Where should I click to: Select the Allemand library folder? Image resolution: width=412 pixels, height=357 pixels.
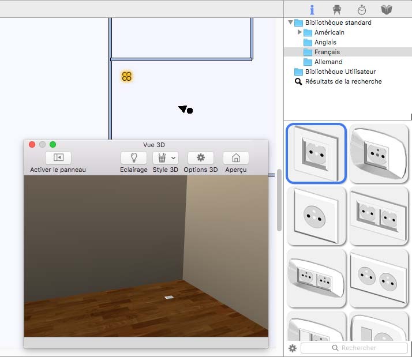(328, 62)
